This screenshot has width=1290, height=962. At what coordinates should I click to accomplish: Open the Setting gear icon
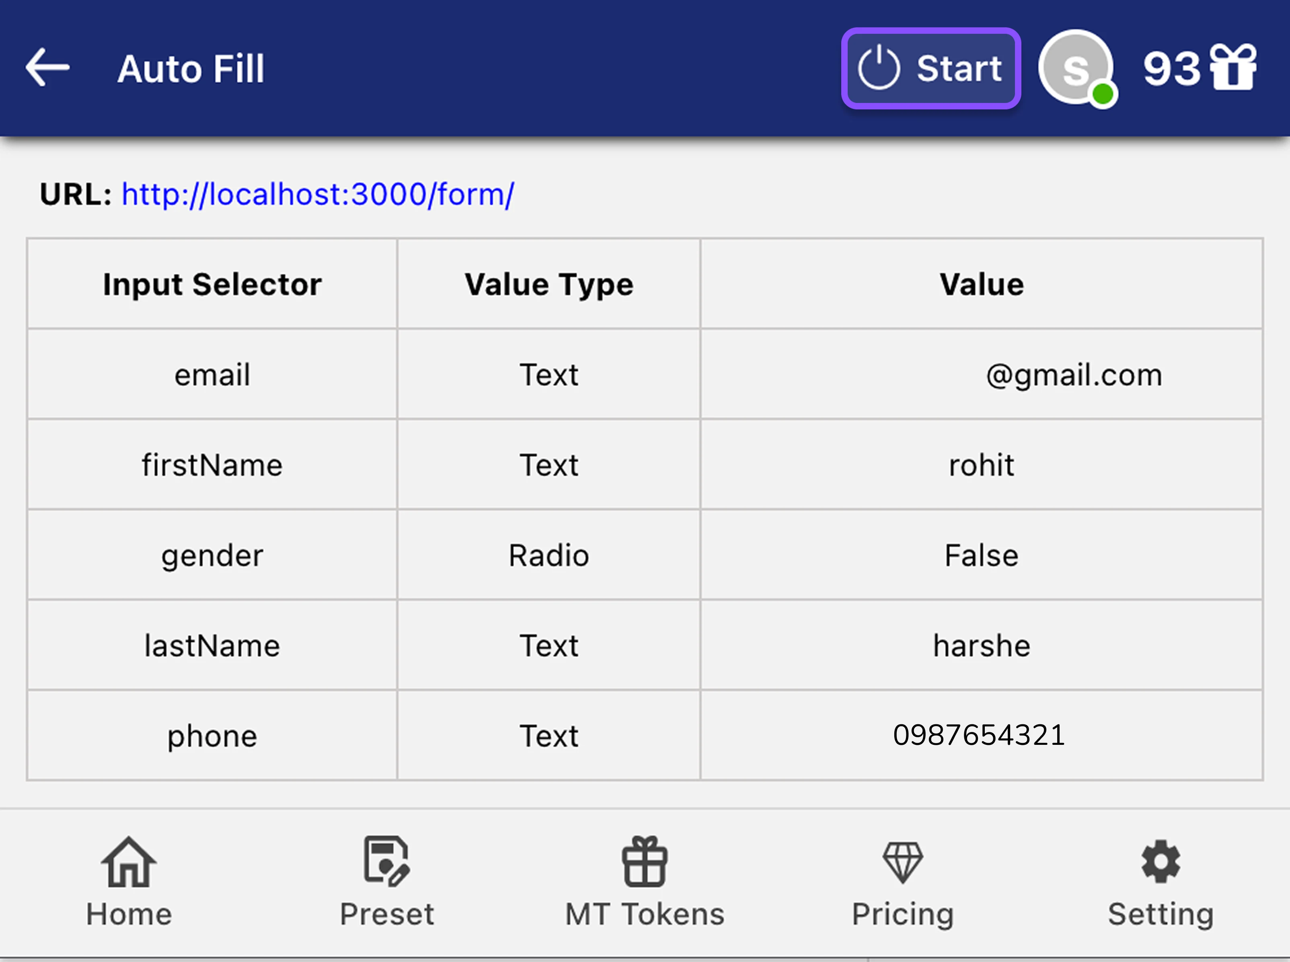pos(1160,862)
